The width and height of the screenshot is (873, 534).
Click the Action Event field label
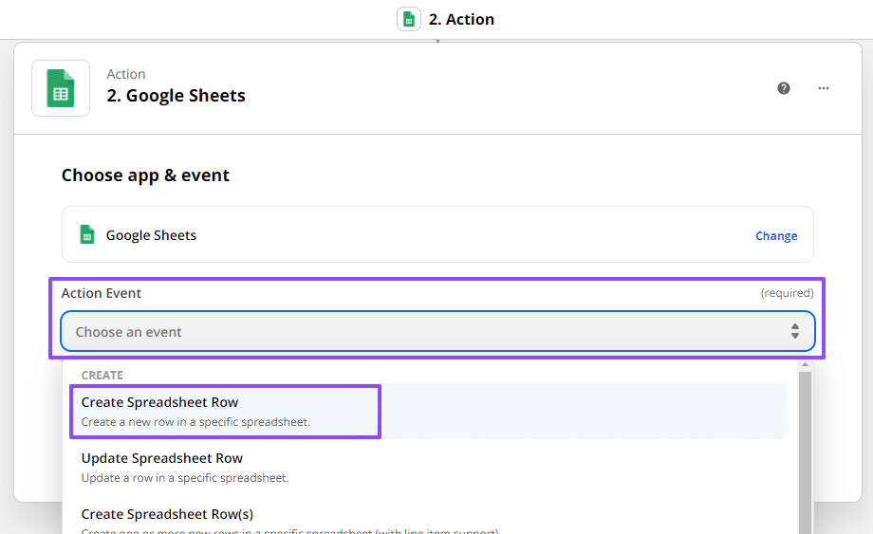(x=102, y=293)
